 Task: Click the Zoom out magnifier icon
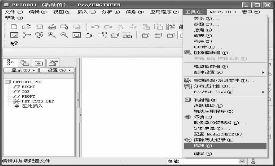(64, 35)
